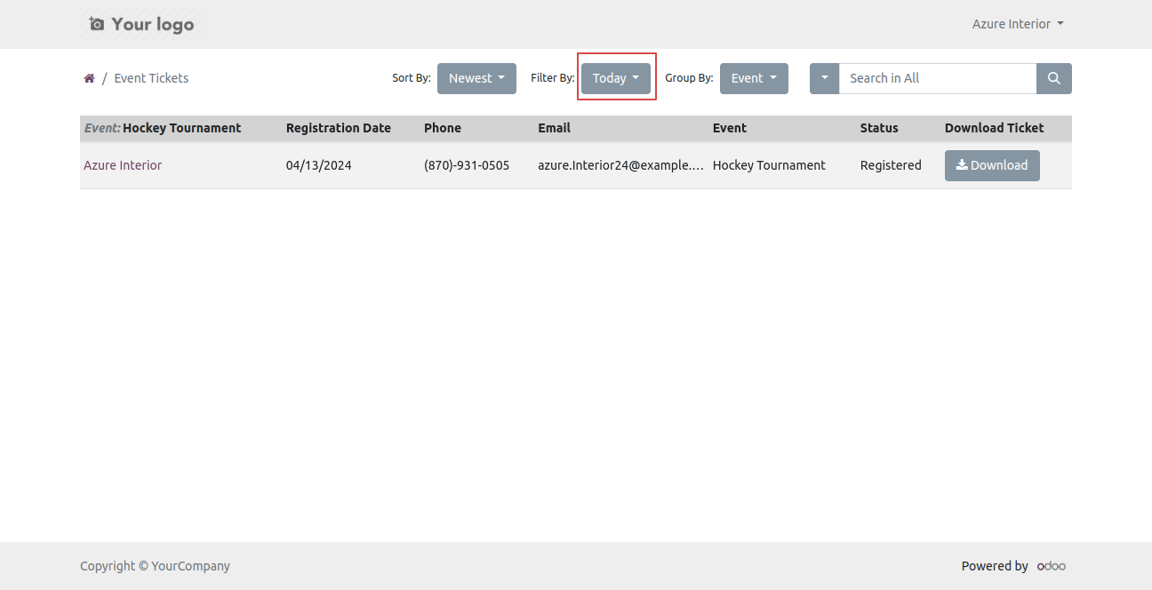This screenshot has height=590, width=1152.
Task: Click the phone number (870)-931-0505
Action: coord(467,165)
